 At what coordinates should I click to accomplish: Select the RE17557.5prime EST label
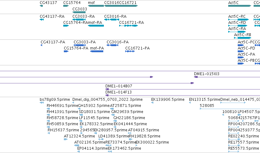click(x=244, y=143)
